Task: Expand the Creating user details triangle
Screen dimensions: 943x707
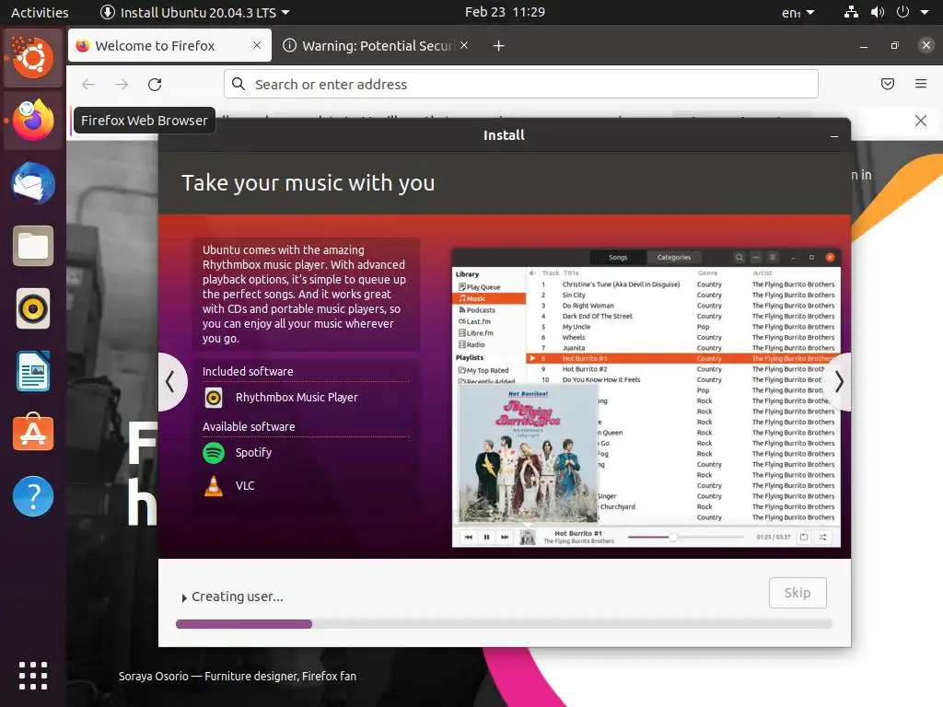Action: [184, 598]
